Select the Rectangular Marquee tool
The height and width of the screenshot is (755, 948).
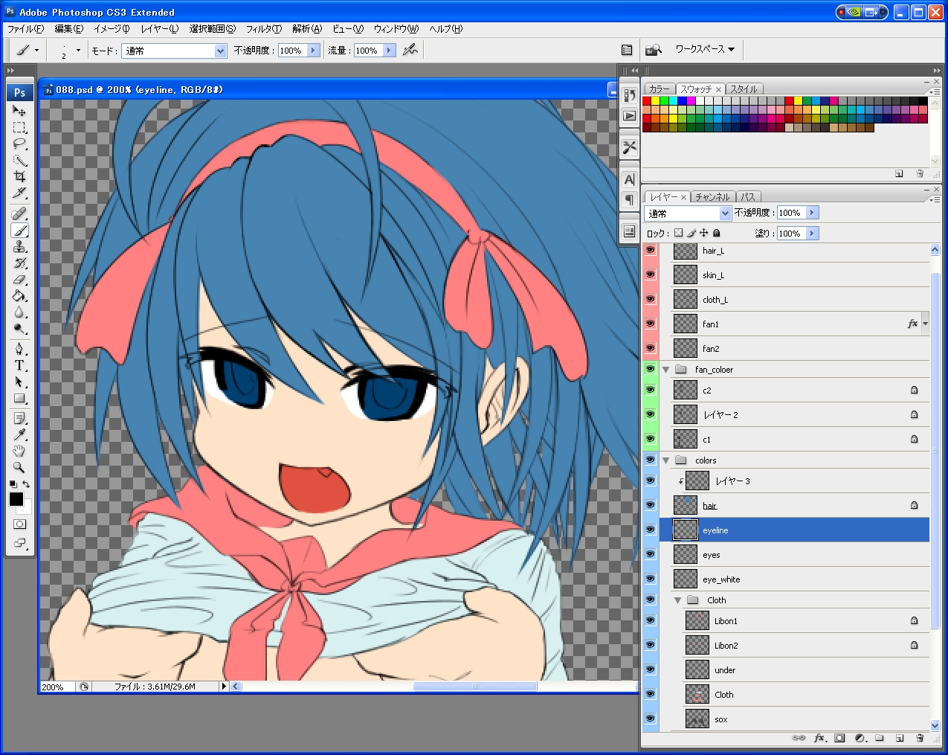[19, 127]
